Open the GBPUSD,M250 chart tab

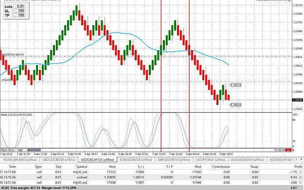click(x=174, y=160)
